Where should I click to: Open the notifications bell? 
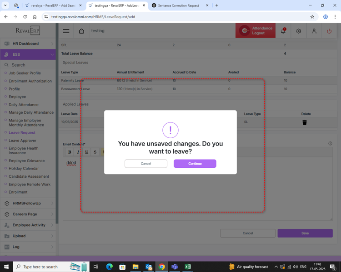click(x=283, y=31)
